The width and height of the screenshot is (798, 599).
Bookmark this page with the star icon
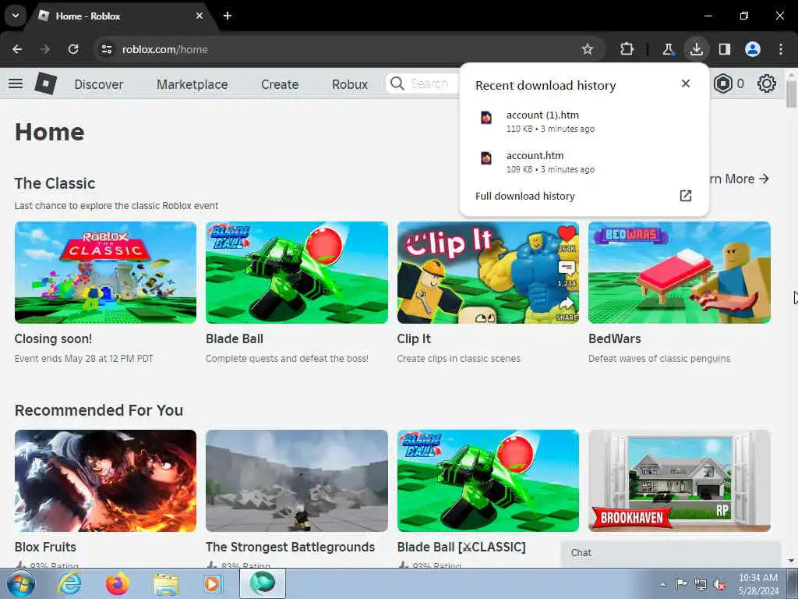[x=588, y=49]
